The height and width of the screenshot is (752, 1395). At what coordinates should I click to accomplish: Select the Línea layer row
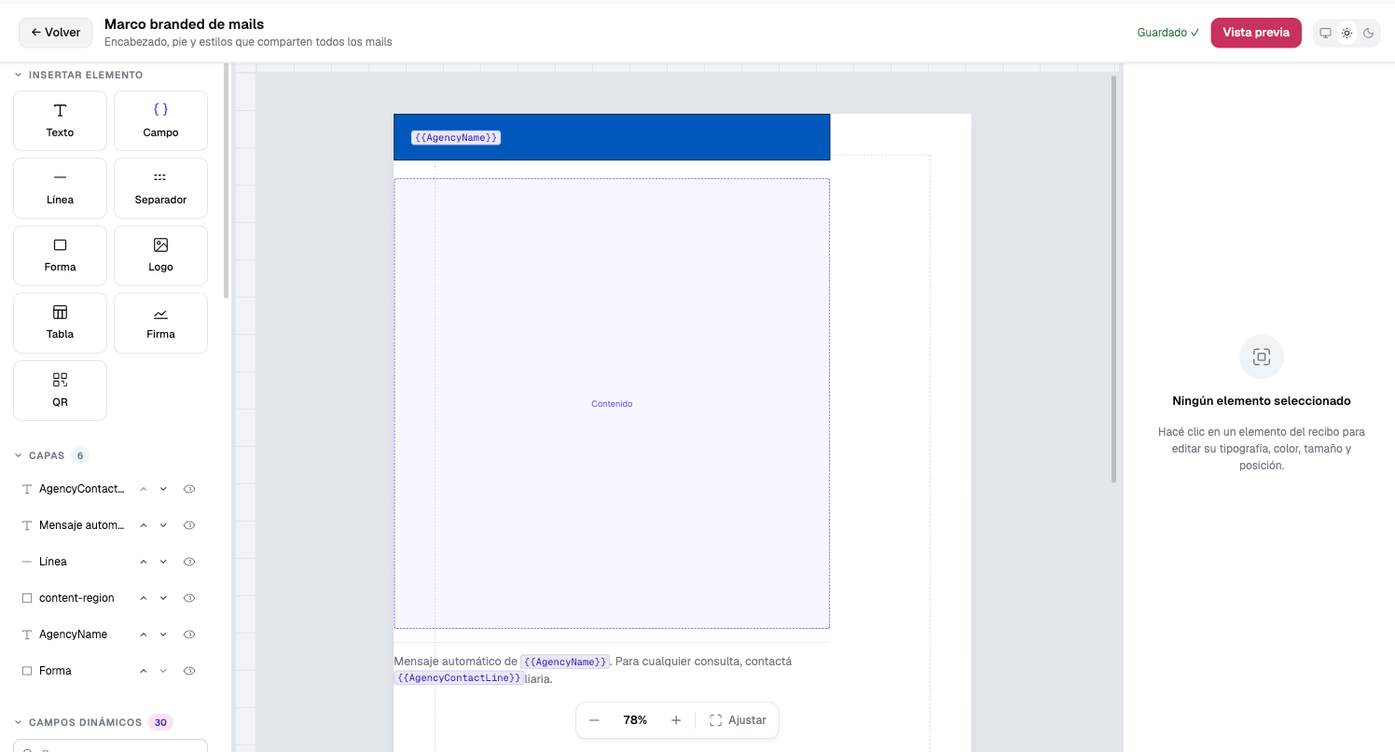click(x=110, y=562)
